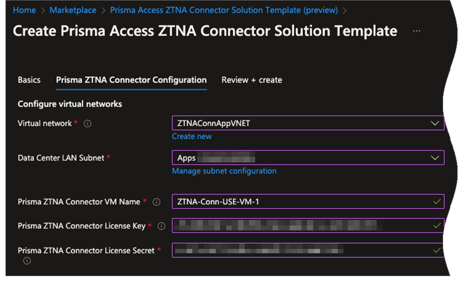This screenshot has width=464, height=287.
Task: Open the info tooltip for Prisma ZTNA Connector VM Name
Action: 156,202
